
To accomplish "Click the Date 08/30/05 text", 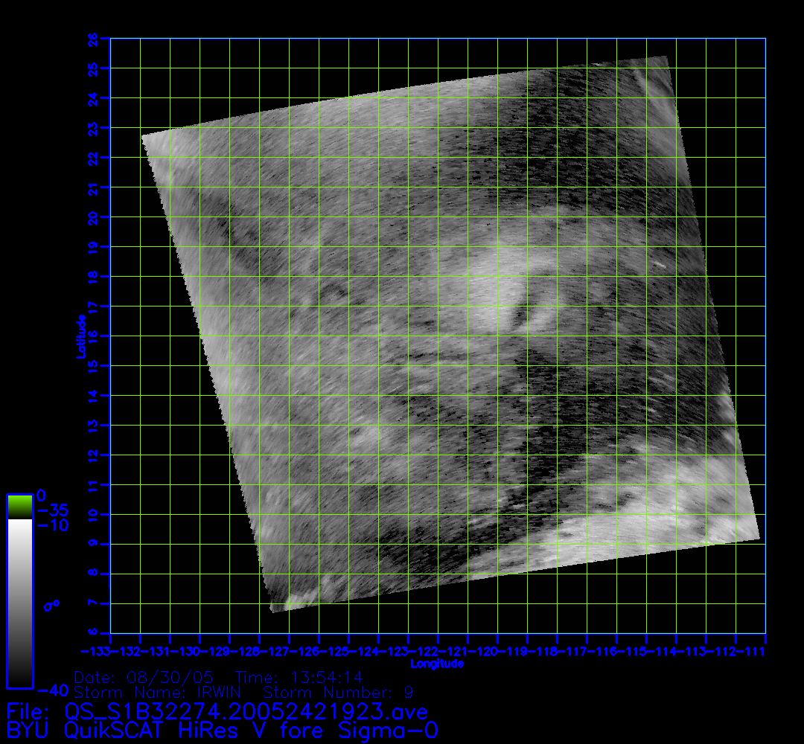I will point(144,678).
